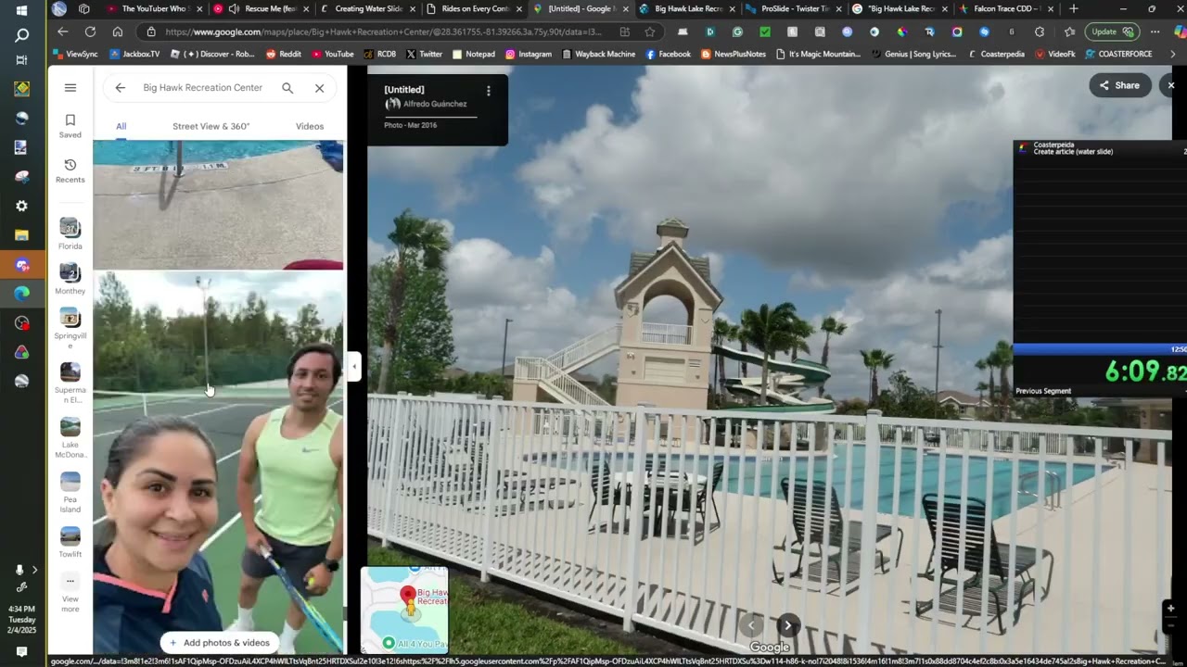This screenshot has width=1187, height=667.
Task: Open File Explorer from taskbar
Action: click(21, 235)
